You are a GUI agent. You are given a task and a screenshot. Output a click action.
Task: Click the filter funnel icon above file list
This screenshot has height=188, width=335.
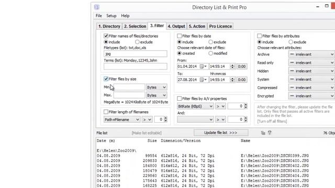(270, 133)
